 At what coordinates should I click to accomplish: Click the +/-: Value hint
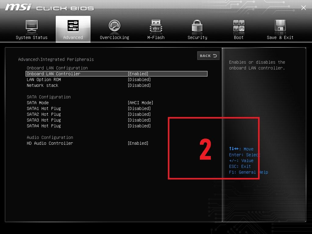[x=241, y=161]
